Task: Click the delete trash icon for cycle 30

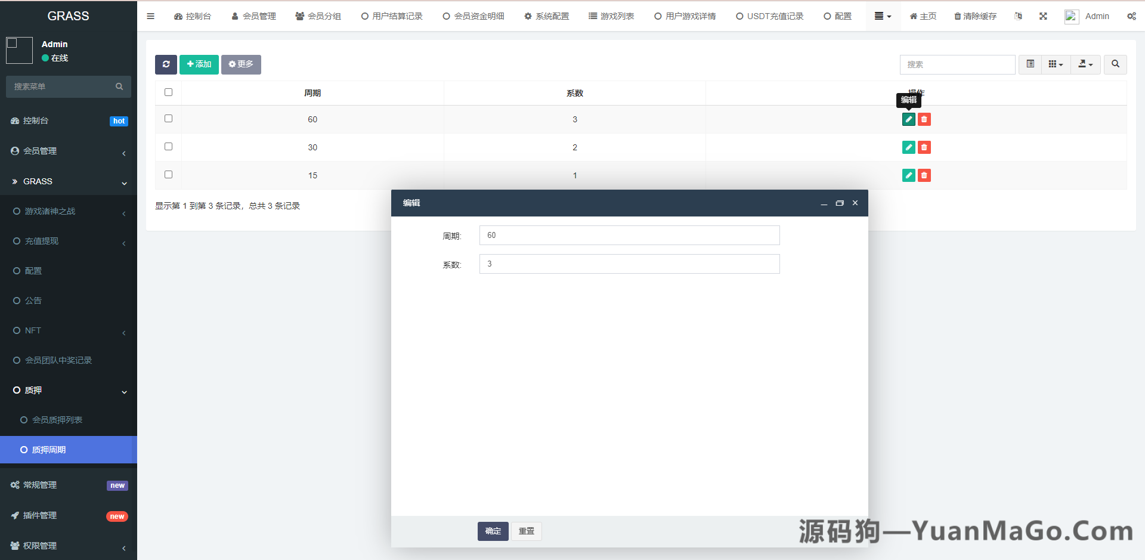Action: click(924, 147)
